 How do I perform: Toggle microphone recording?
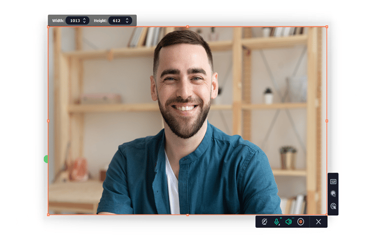[277, 222]
